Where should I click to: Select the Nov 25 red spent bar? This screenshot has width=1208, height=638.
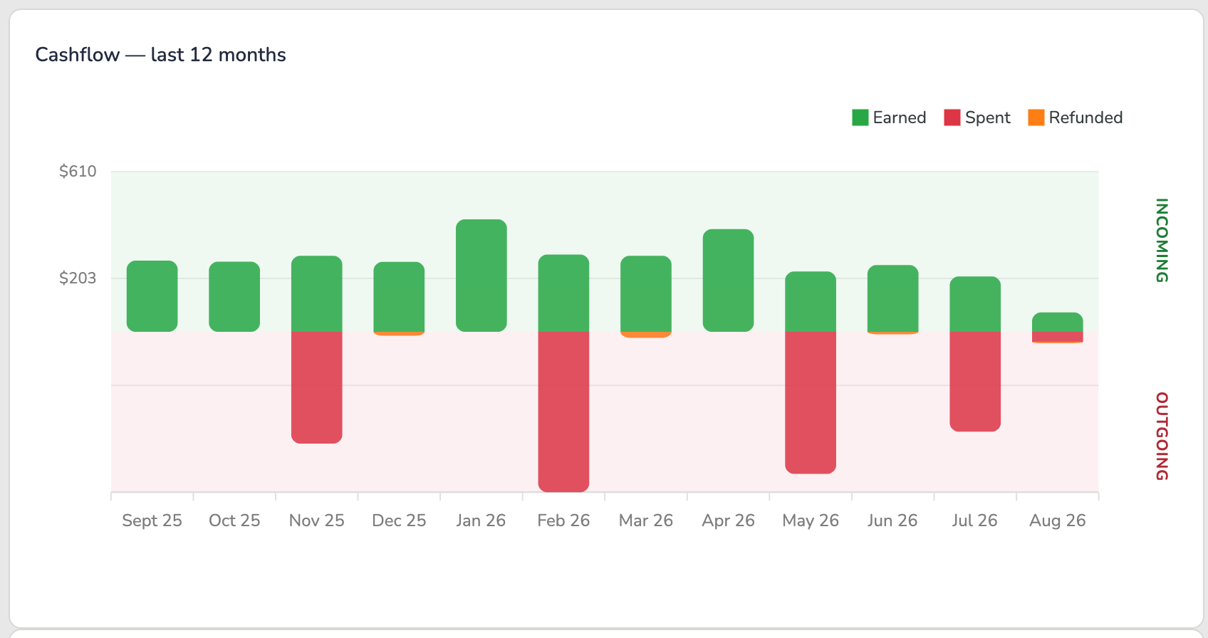click(317, 387)
